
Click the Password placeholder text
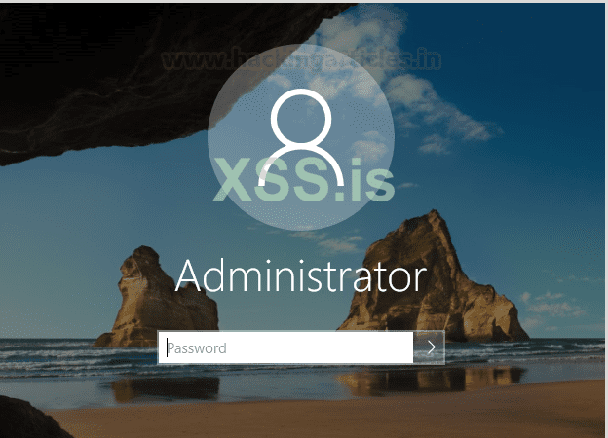point(197,348)
